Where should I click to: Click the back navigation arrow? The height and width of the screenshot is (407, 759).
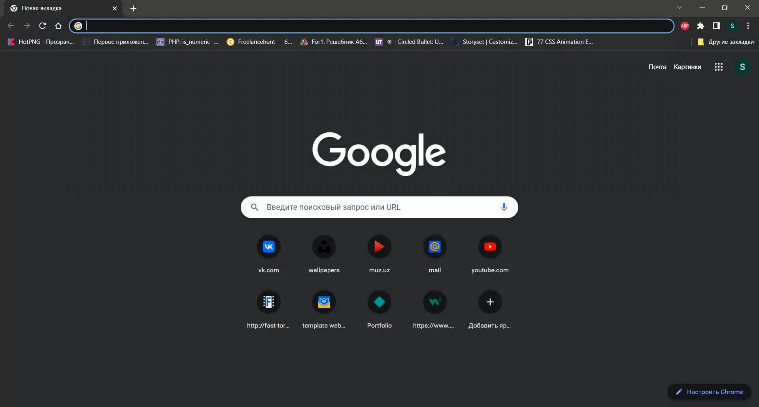pyautogui.click(x=11, y=26)
